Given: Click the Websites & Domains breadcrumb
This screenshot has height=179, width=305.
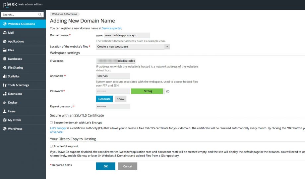Looking at the screenshot, I should click(64, 14).
